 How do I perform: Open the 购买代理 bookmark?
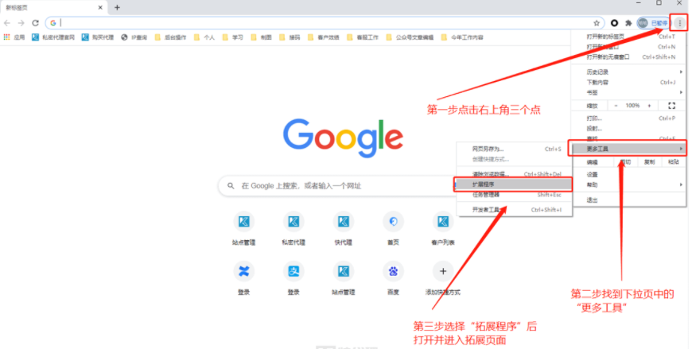tap(98, 37)
